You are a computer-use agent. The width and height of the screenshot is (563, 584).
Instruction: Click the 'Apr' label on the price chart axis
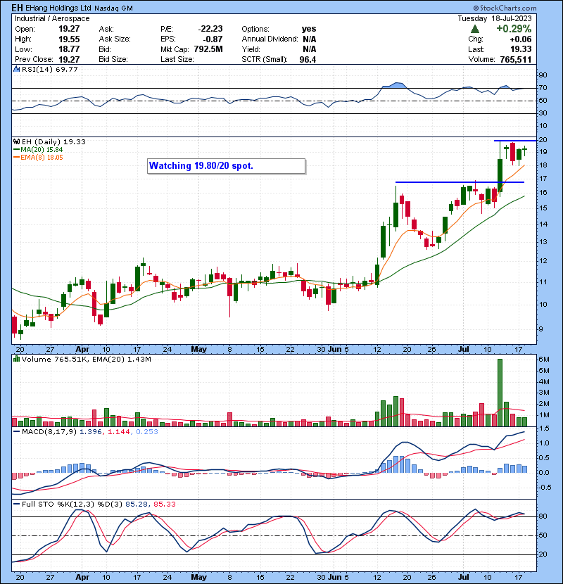click(x=82, y=350)
